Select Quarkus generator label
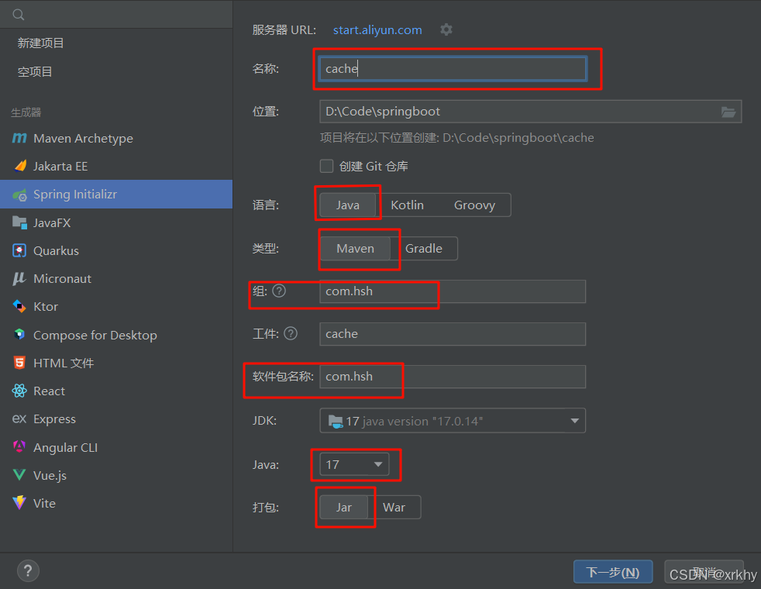 [56, 251]
